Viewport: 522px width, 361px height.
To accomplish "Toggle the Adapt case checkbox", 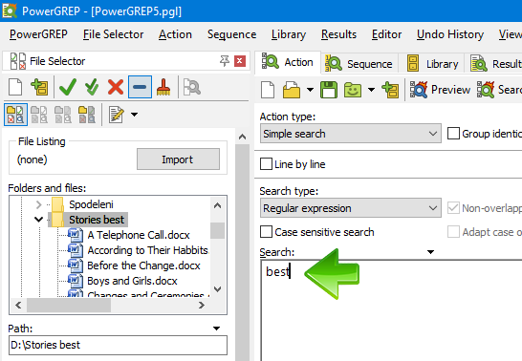I will pyautogui.click(x=453, y=232).
